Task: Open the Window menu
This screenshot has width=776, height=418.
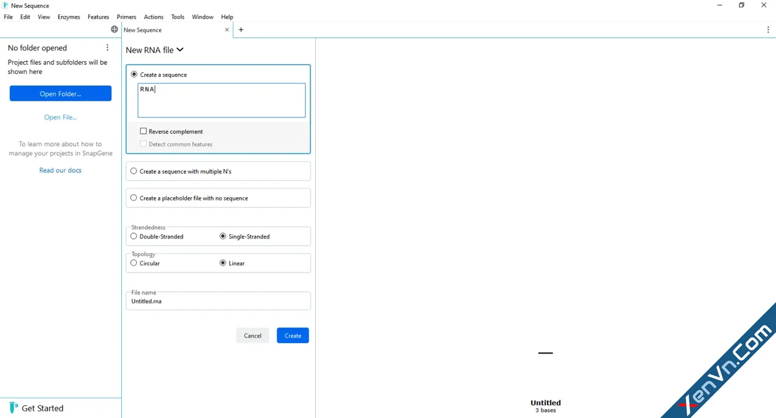Action: [x=202, y=17]
